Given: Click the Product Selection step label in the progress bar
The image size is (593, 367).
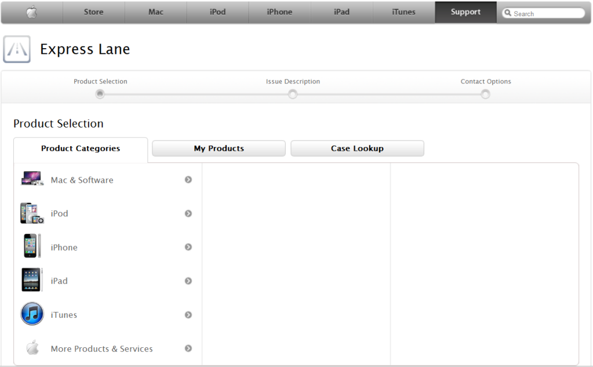Looking at the screenshot, I should (100, 81).
